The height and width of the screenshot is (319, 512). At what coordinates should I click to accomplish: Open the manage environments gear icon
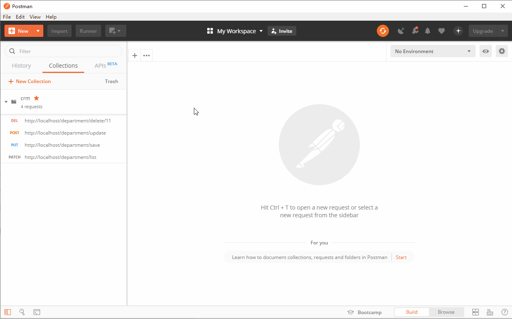click(502, 51)
